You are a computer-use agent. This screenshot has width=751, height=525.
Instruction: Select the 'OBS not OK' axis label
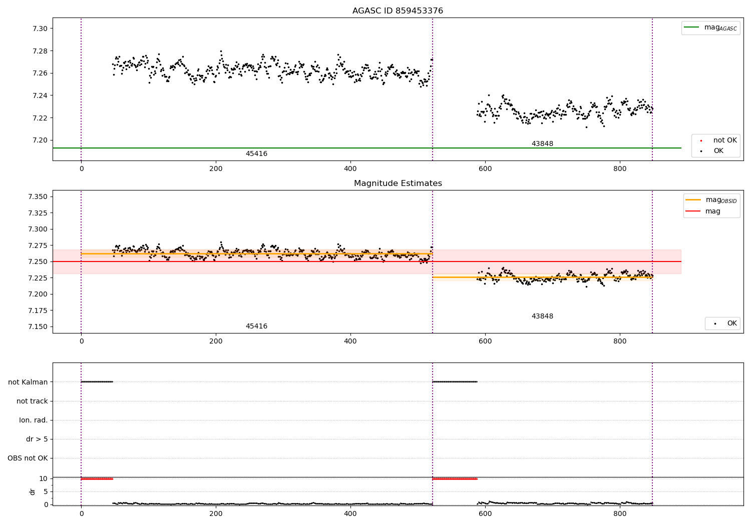[28, 458]
